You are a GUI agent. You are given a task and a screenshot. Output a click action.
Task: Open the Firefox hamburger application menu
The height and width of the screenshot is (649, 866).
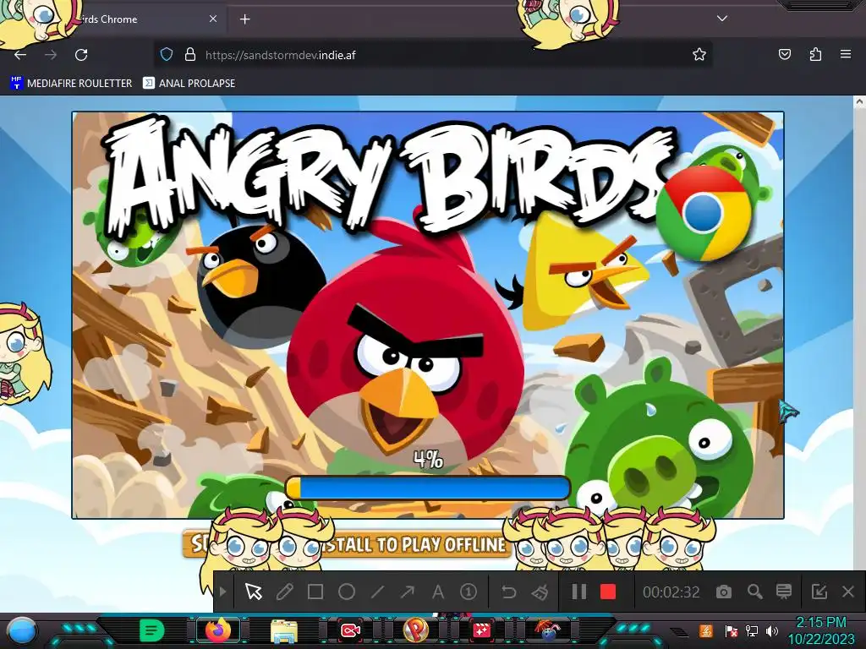point(846,54)
